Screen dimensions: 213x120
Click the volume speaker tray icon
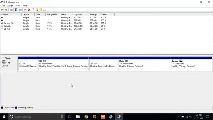click(x=190, y=117)
